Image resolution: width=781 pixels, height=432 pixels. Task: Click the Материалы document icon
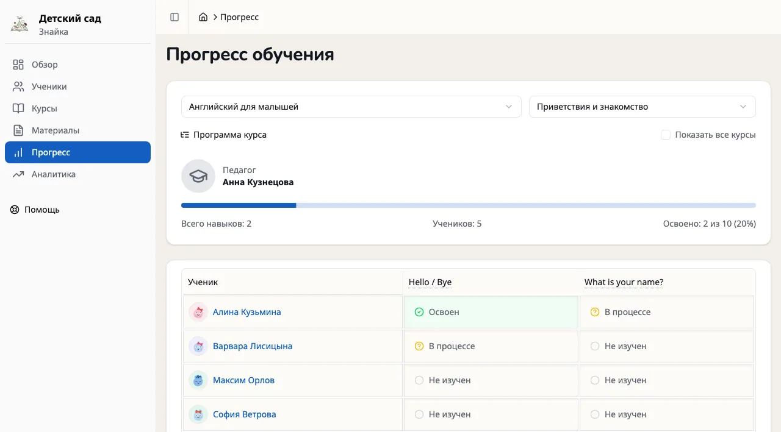[x=18, y=130]
